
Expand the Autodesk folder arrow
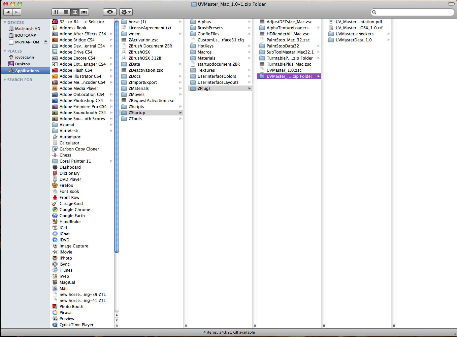[111, 131]
